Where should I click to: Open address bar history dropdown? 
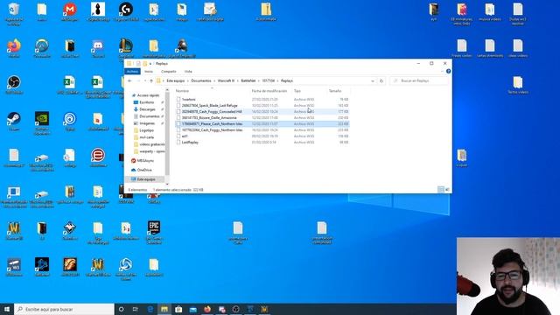(x=373, y=81)
